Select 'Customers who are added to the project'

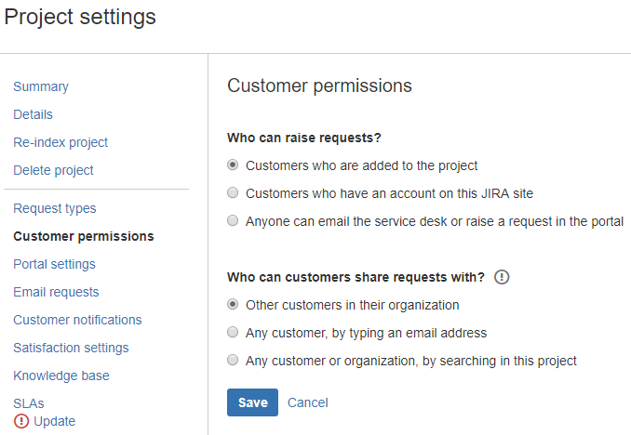coord(233,165)
